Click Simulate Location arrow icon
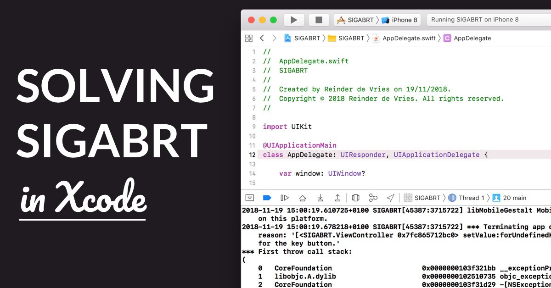The width and height of the screenshot is (551, 288). [390, 198]
